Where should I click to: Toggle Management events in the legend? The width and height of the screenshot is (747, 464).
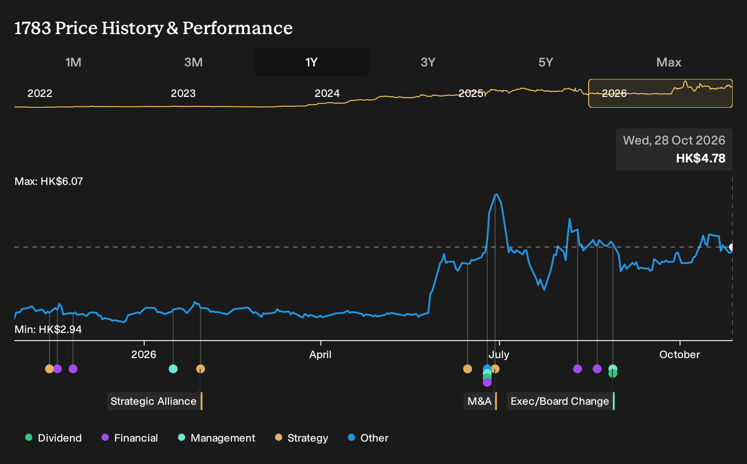point(217,438)
